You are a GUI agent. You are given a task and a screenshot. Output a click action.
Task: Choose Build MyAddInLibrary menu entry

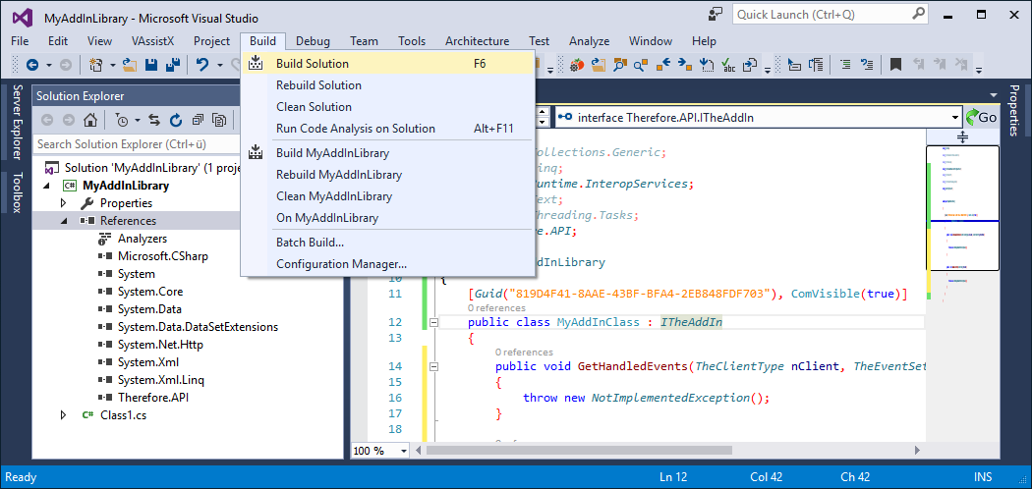(x=387, y=153)
